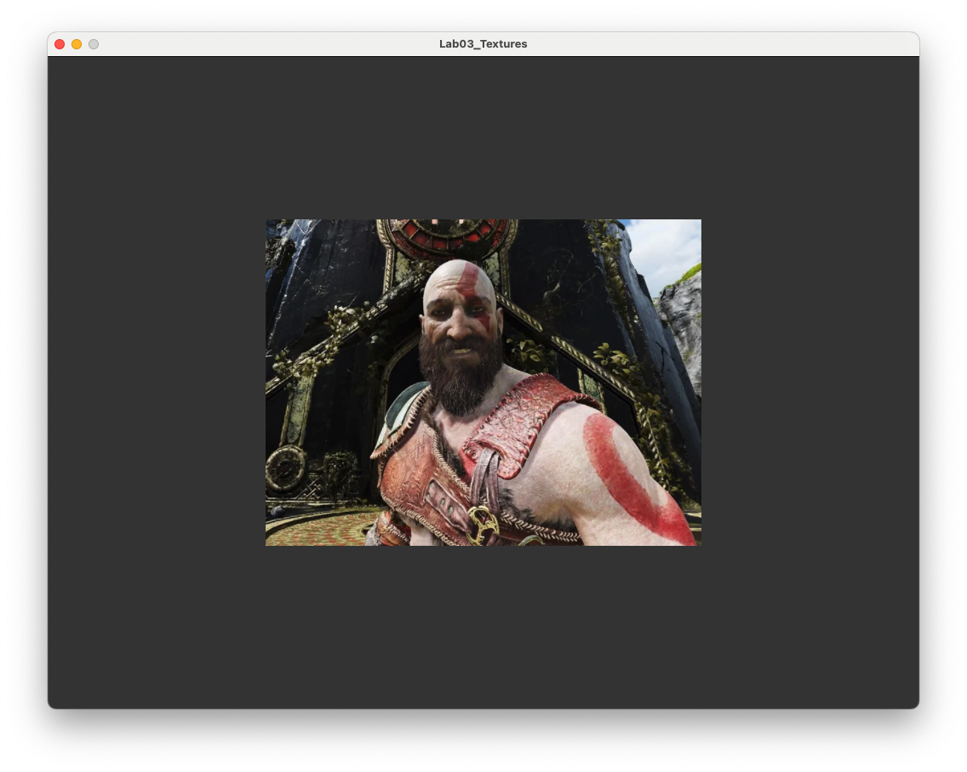The width and height of the screenshot is (967, 772).
Task: Close the Lab03_Textures window
Action: coord(60,44)
